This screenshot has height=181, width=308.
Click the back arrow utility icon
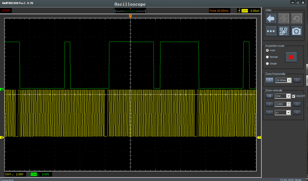click(x=271, y=19)
